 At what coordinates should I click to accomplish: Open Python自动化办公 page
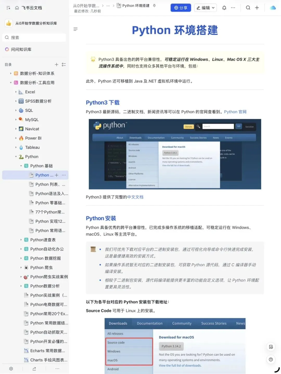pos(47,249)
